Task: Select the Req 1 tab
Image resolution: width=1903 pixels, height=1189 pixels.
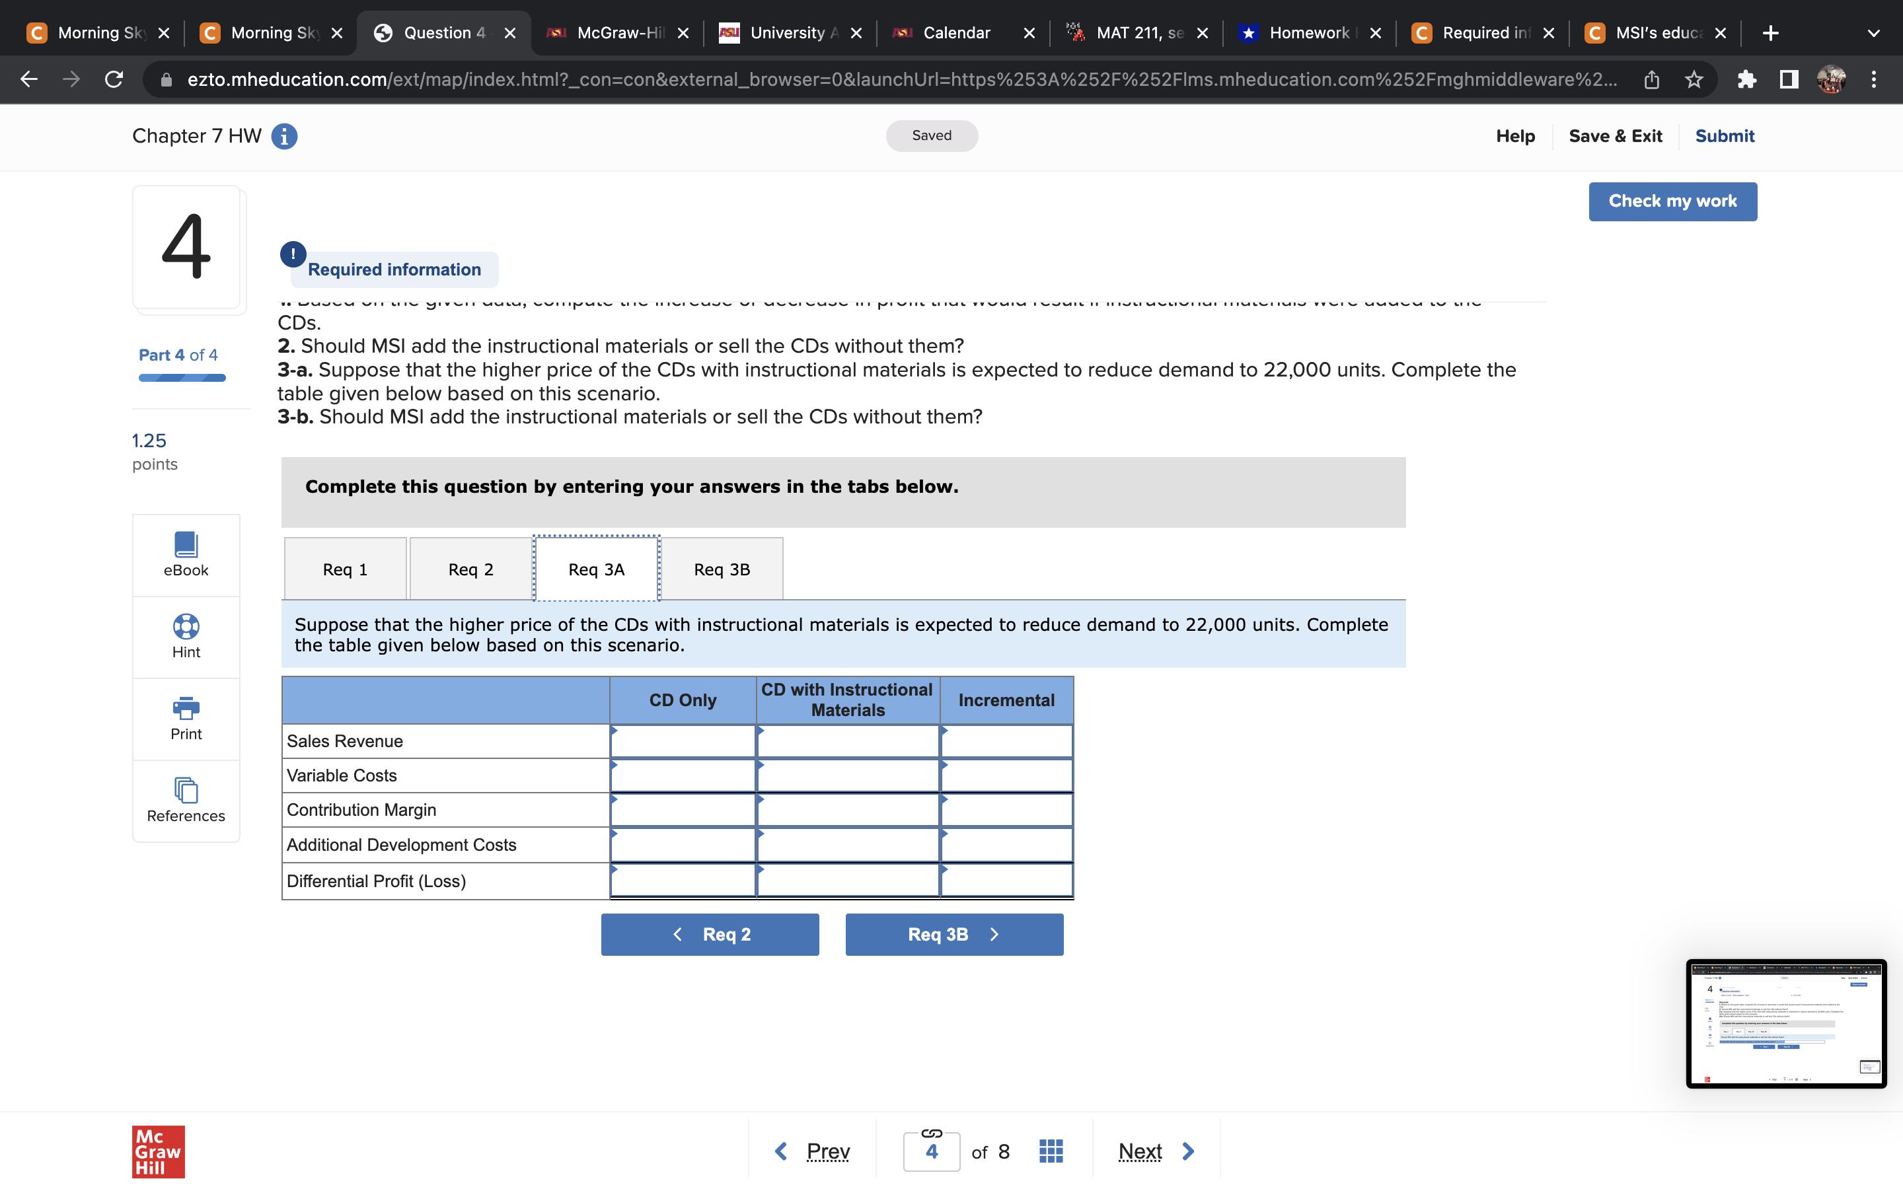Action: coord(344,569)
